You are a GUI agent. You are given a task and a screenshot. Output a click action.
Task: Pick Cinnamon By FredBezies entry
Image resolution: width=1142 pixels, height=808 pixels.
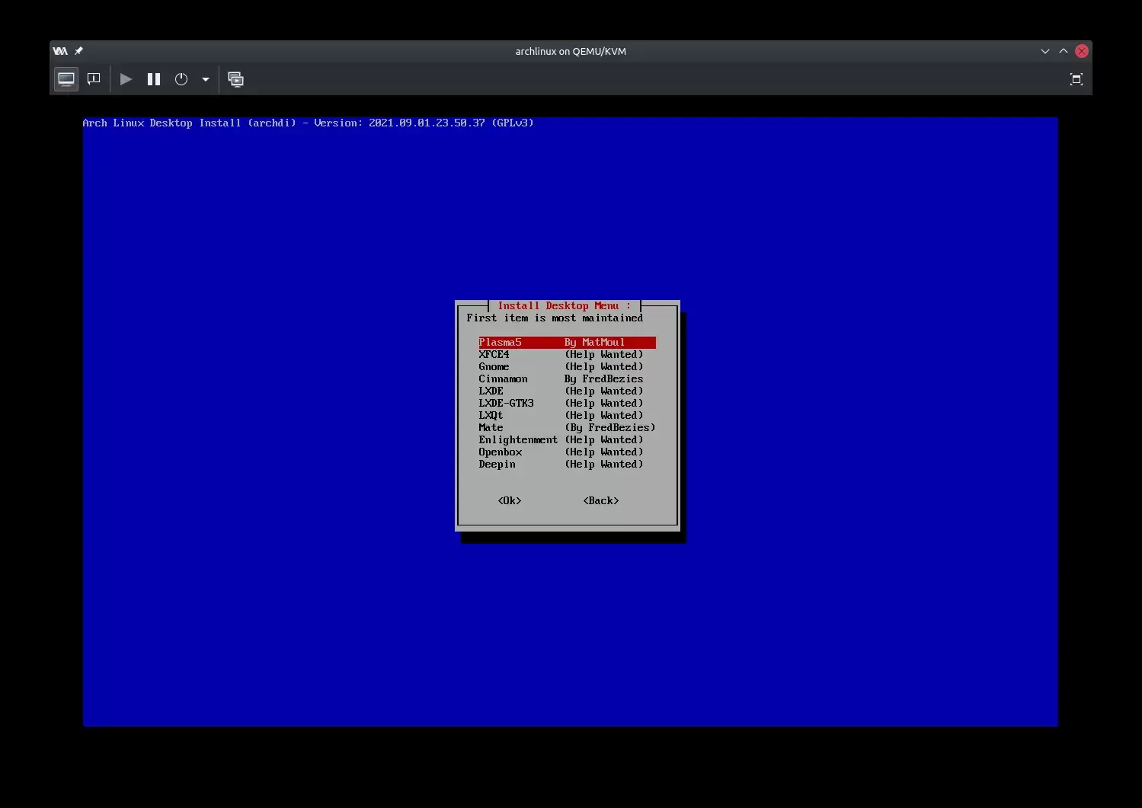(560, 379)
